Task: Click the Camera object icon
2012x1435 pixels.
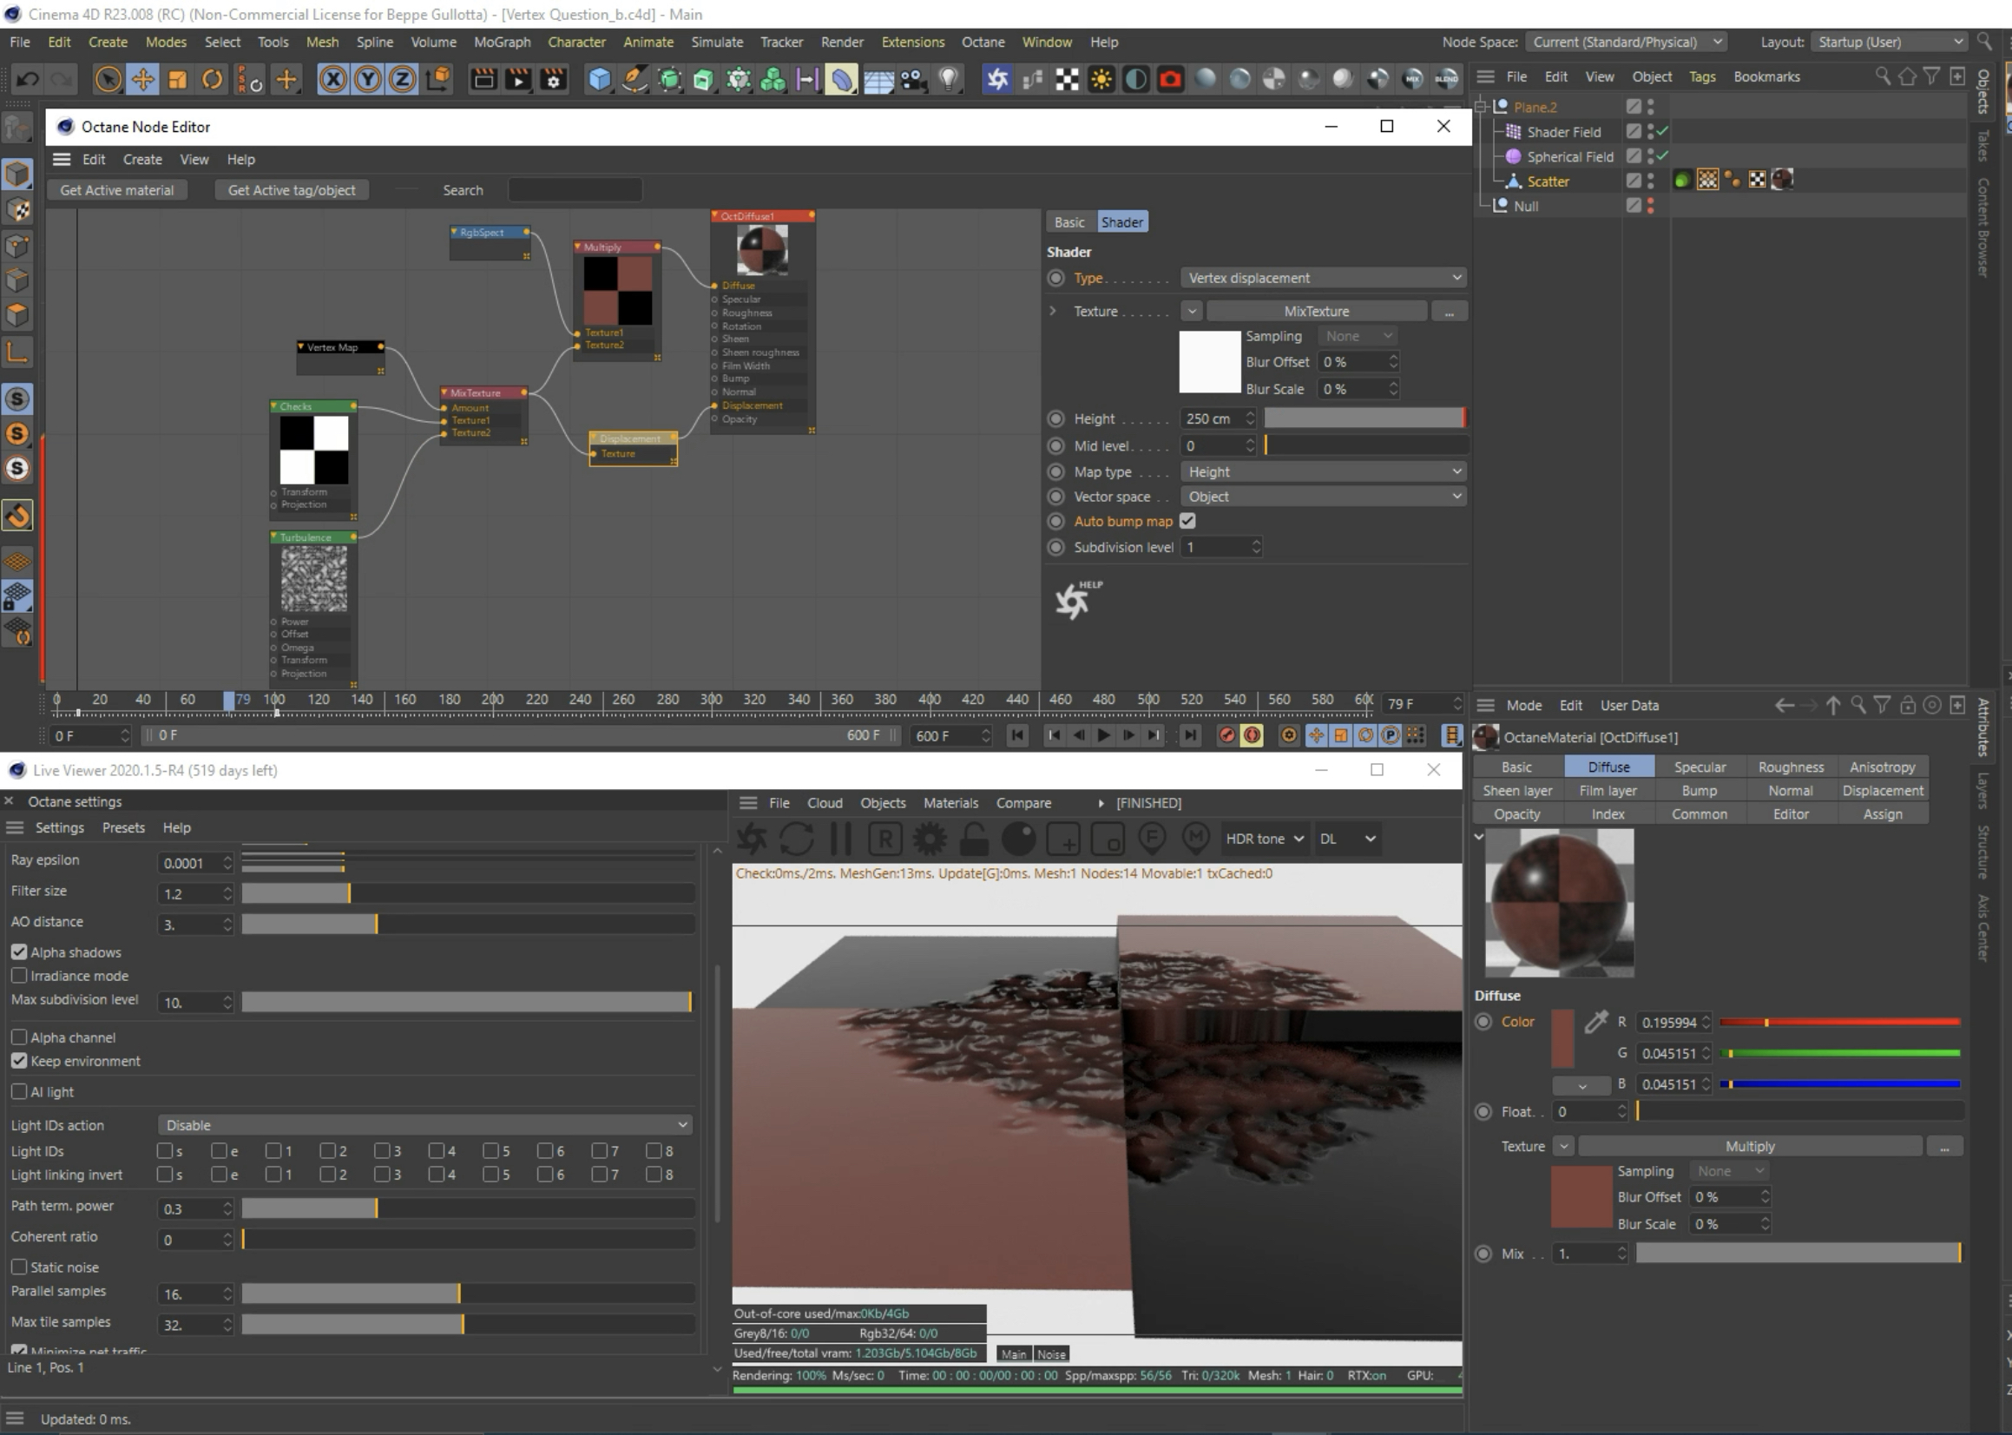Action: [x=914, y=81]
